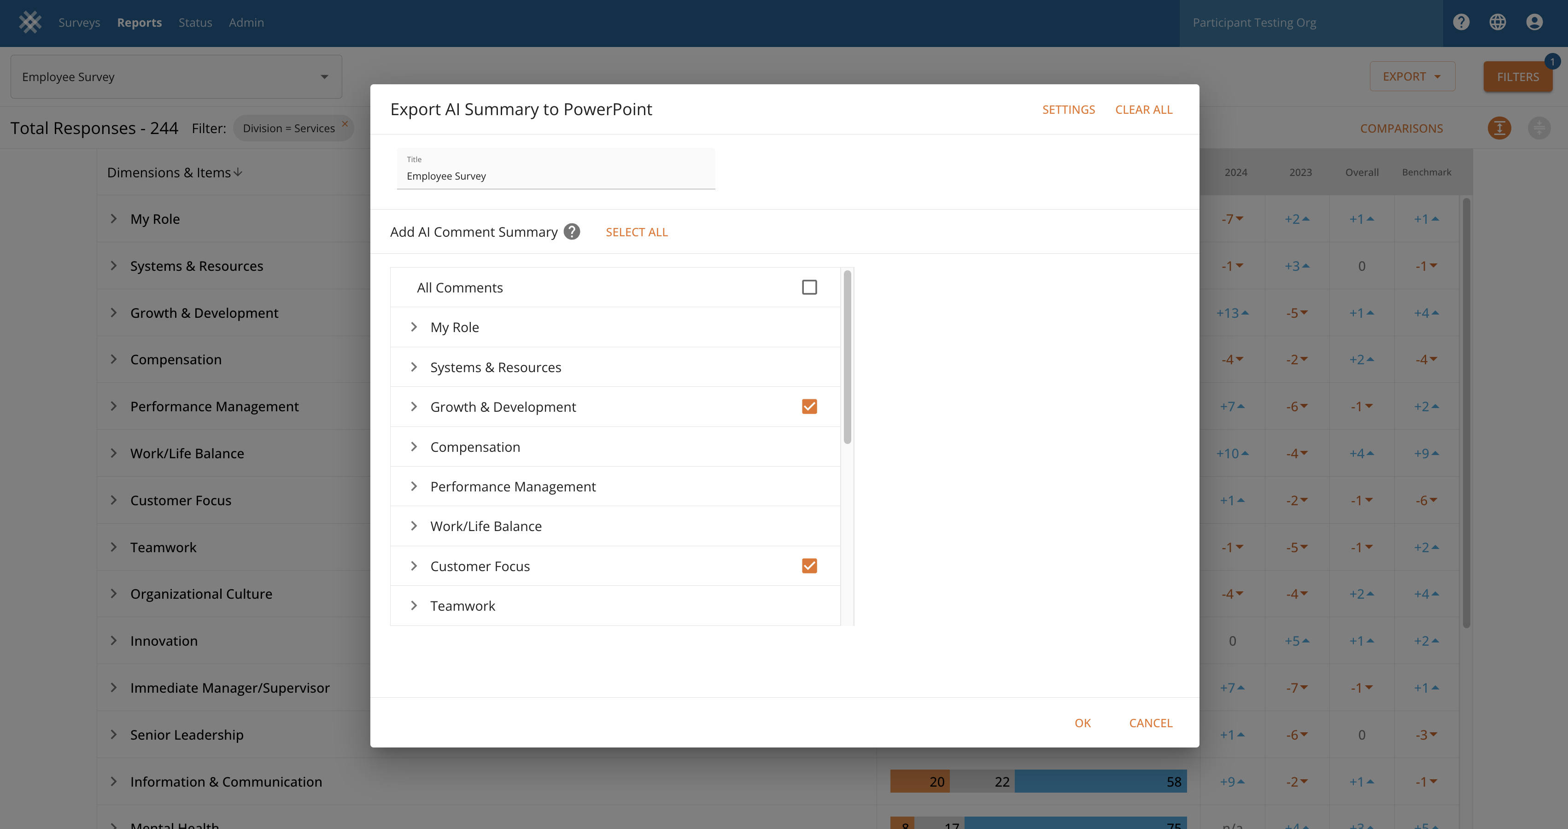Open the Employee Survey dropdown
This screenshot has height=829, width=1568.
click(x=176, y=77)
